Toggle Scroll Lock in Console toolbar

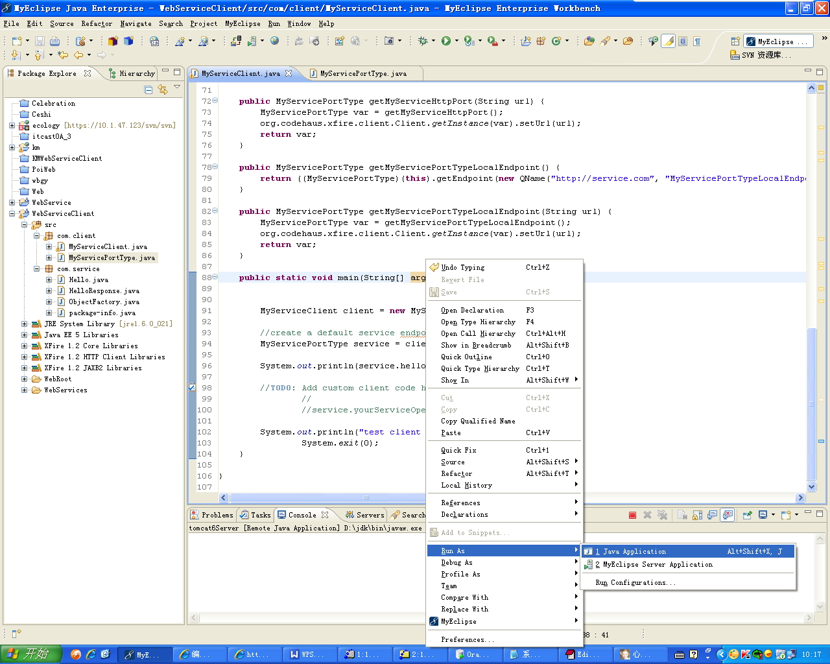697,515
